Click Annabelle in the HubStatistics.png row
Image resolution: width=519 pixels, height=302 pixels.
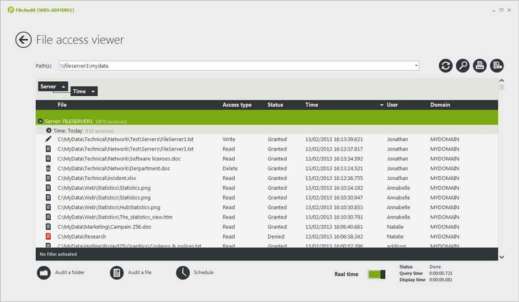click(398, 207)
